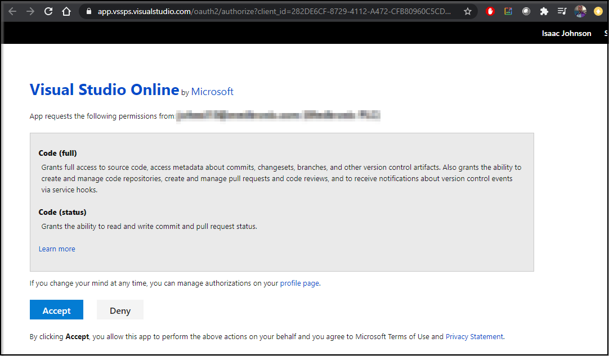Screen dimensions: 609x356
Task: Open the red hand blocker extension icon
Action: point(490,11)
